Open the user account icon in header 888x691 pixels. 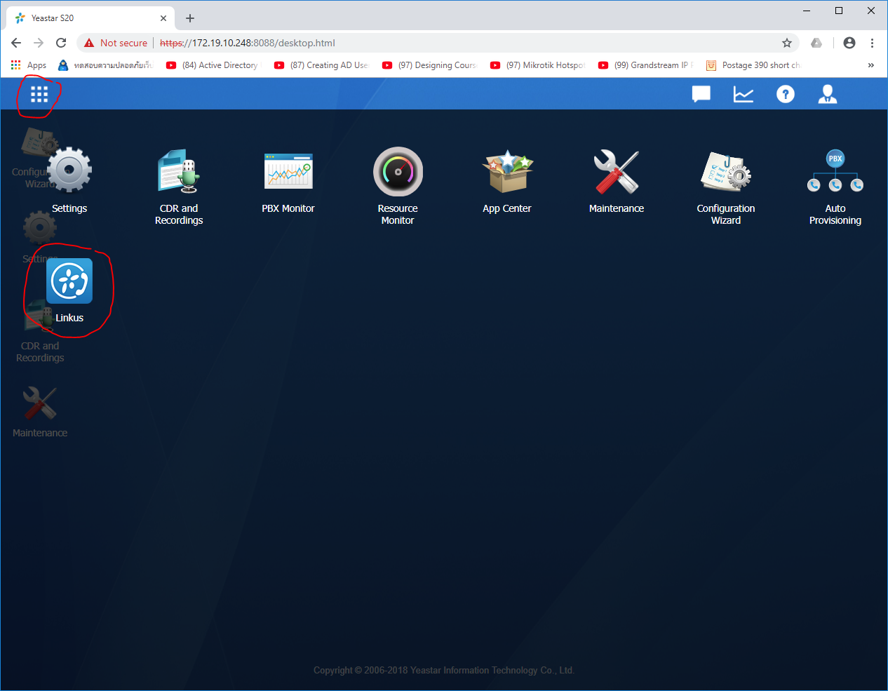[x=828, y=94]
